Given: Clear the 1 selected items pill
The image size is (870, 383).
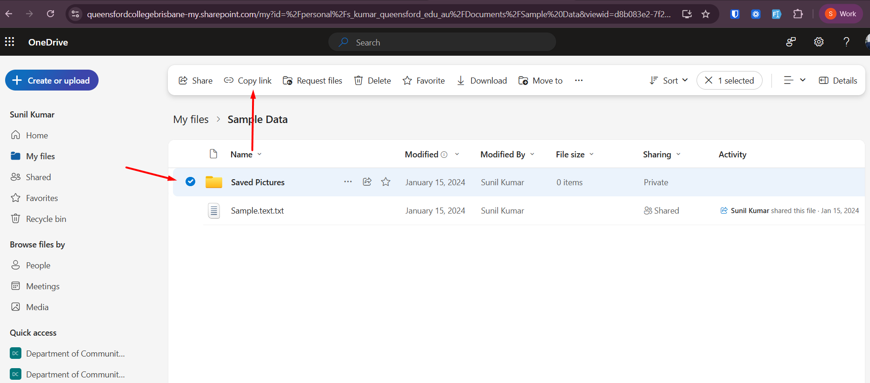Looking at the screenshot, I should [729, 80].
